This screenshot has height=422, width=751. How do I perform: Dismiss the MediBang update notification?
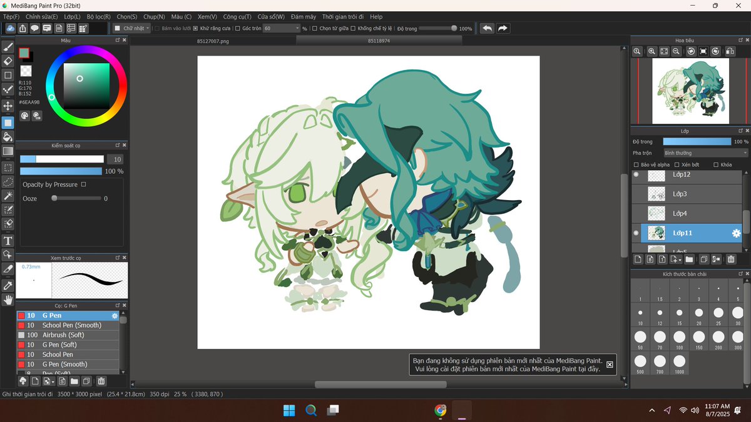click(610, 364)
